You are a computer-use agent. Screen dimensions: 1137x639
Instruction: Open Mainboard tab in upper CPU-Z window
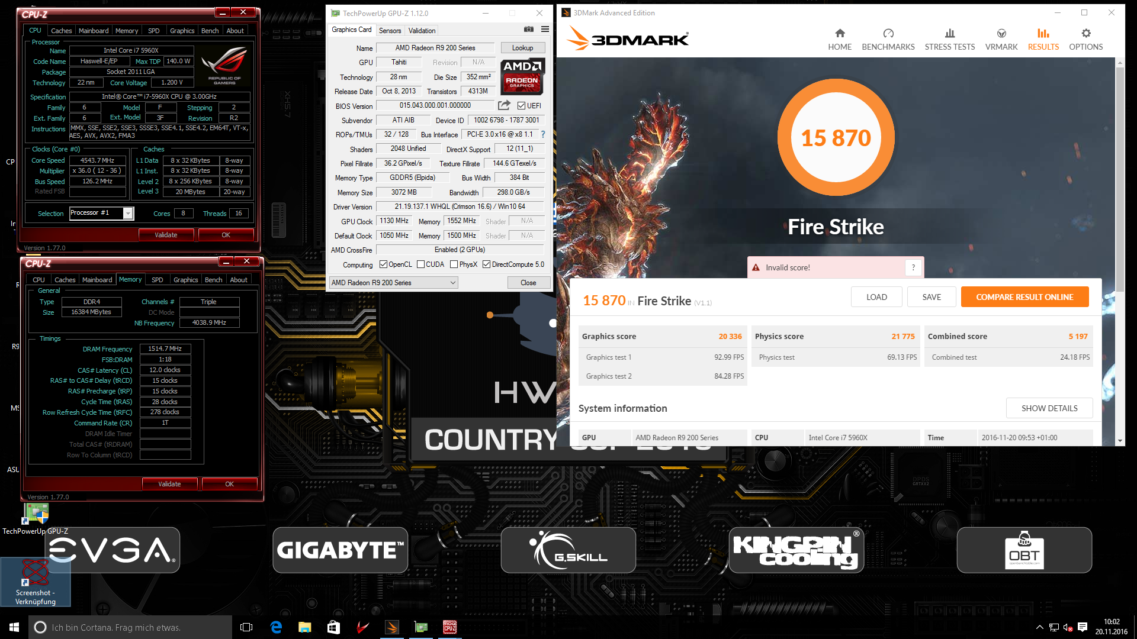(94, 31)
